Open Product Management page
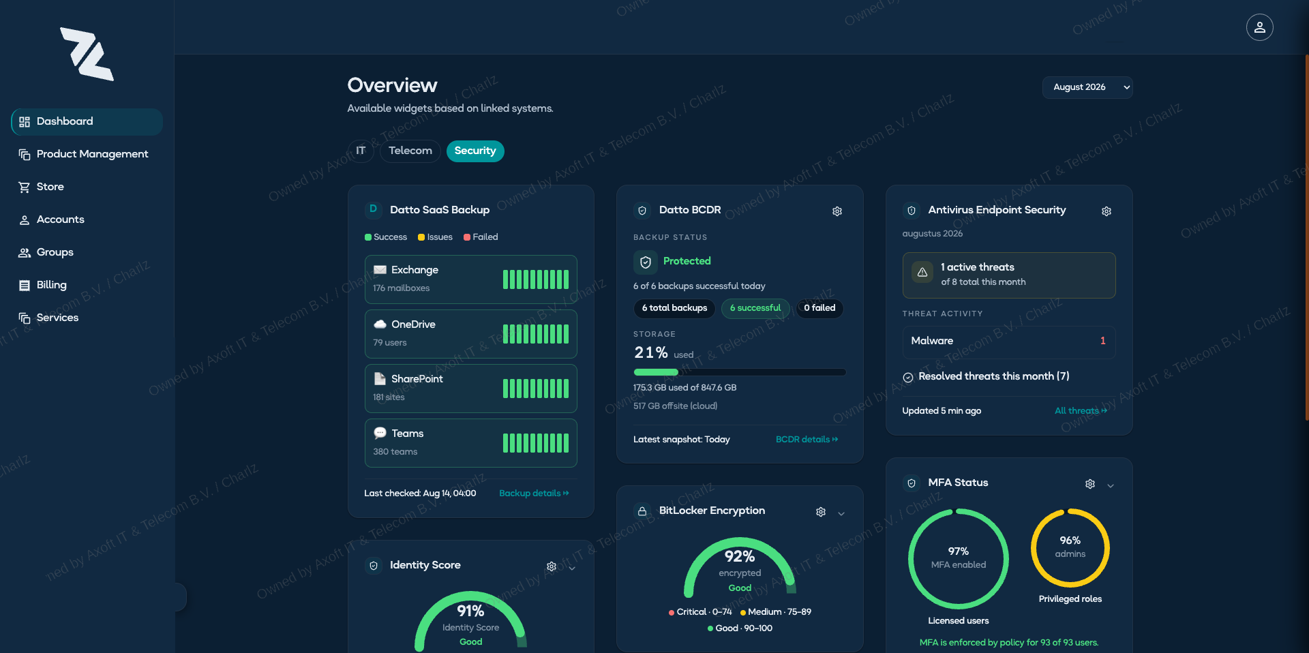The height and width of the screenshot is (653, 1309). pos(87,154)
